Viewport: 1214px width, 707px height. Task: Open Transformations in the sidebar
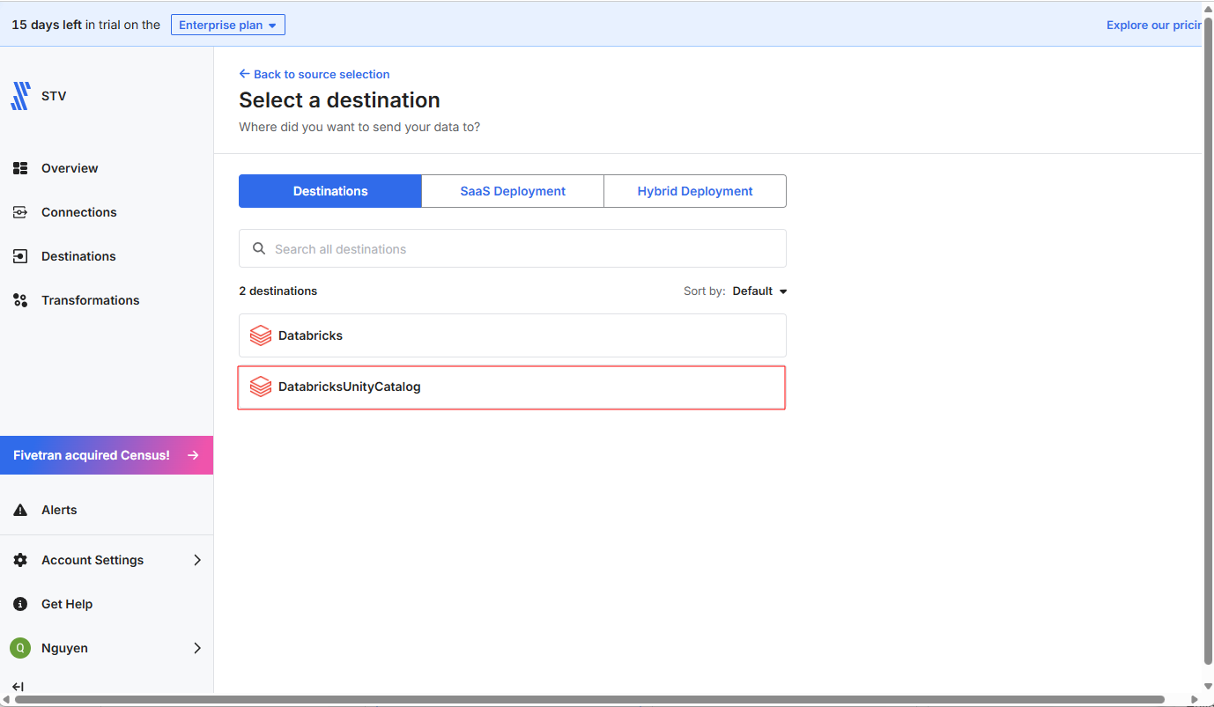coord(90,300)
